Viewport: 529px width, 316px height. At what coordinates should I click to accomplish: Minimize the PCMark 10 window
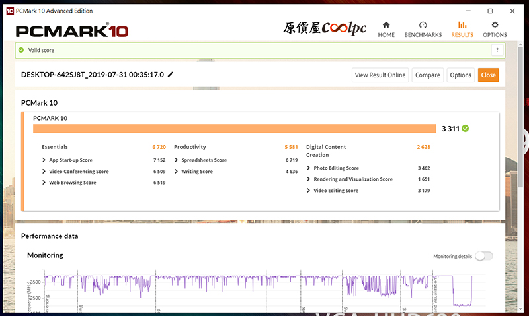pos(468,11)
